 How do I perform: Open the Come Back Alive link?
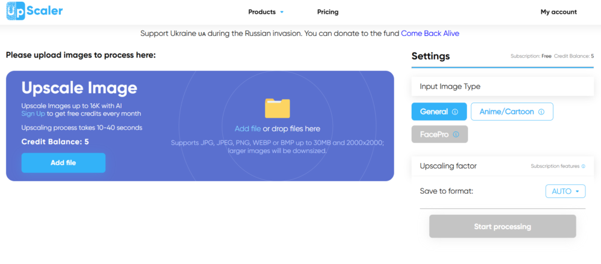(430, 33)
